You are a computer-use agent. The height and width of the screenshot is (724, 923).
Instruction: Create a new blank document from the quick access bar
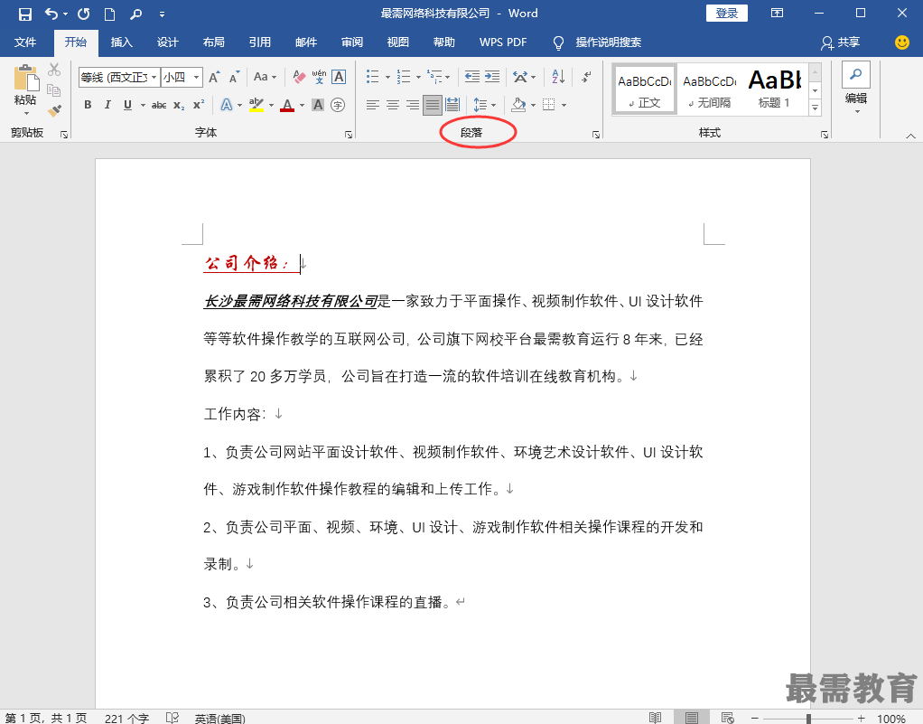(x=109, y=14)
